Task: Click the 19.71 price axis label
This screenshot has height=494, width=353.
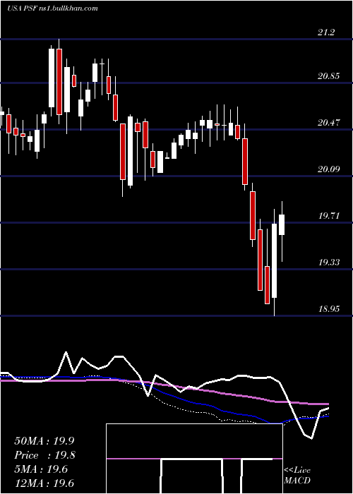Action: point(329,216)
